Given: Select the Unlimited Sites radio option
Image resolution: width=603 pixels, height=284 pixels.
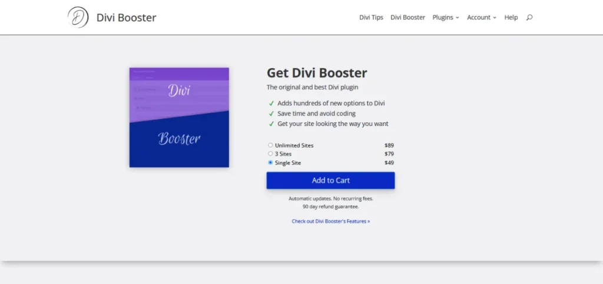Looking at the screenshot, I should [x=270, y=145].
